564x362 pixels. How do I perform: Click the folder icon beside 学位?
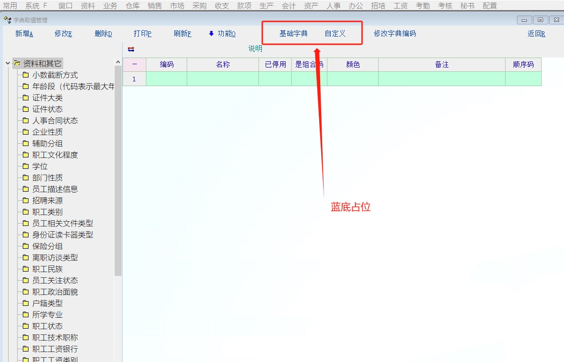(26, 166)
